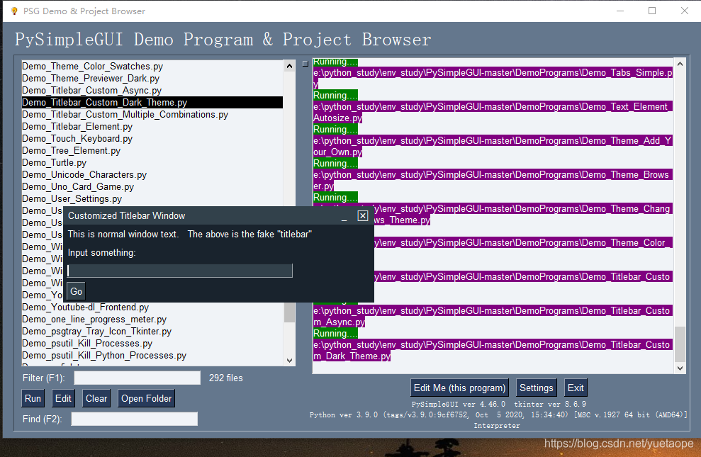Viewport: 701px width, 457px height.
Task: Minimize the Customized Titlebar Window
Action: pyautogui.click(x=344, y=219)
